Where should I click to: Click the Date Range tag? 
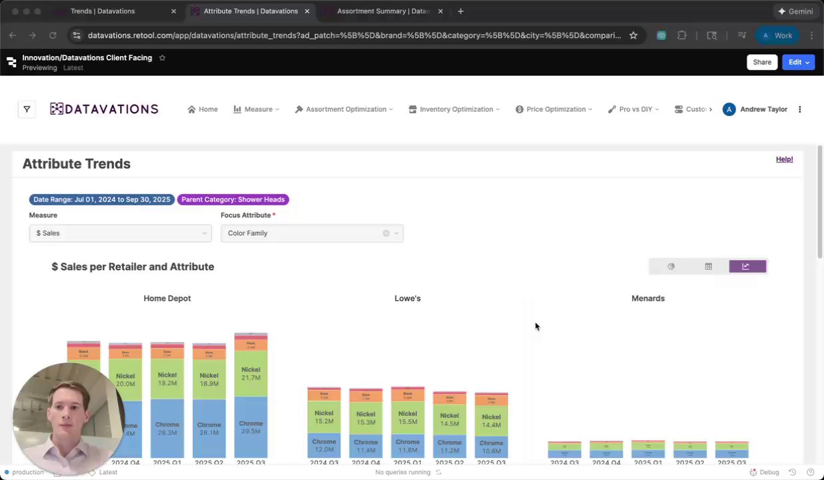click(102, 199)
